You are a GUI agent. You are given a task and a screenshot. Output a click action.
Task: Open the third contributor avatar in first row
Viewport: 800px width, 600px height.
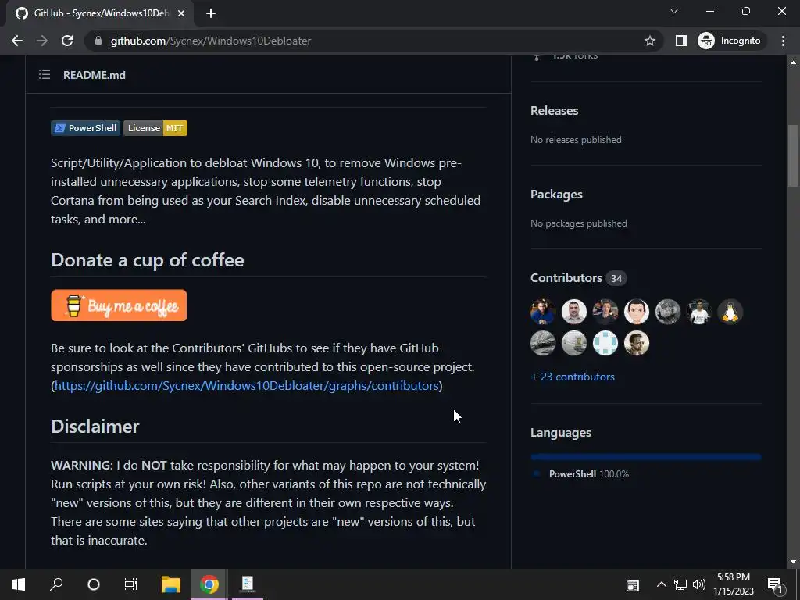tap(605, 312)
